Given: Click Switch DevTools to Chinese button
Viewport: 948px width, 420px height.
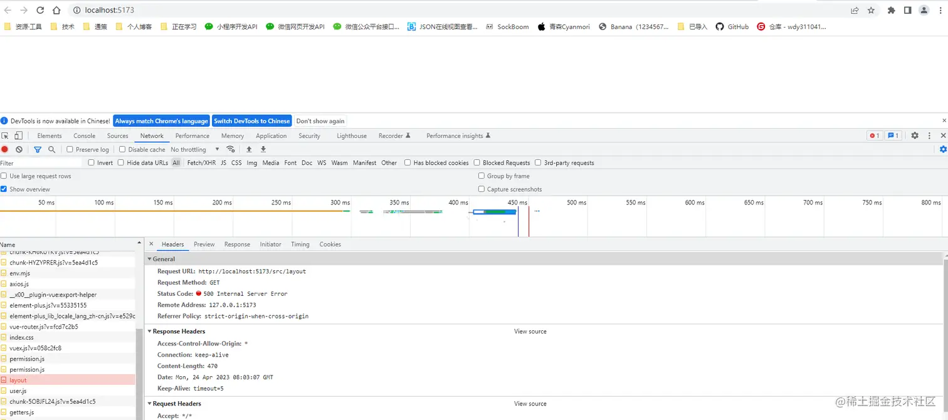Looking at the screenshot, I should 252,121.
